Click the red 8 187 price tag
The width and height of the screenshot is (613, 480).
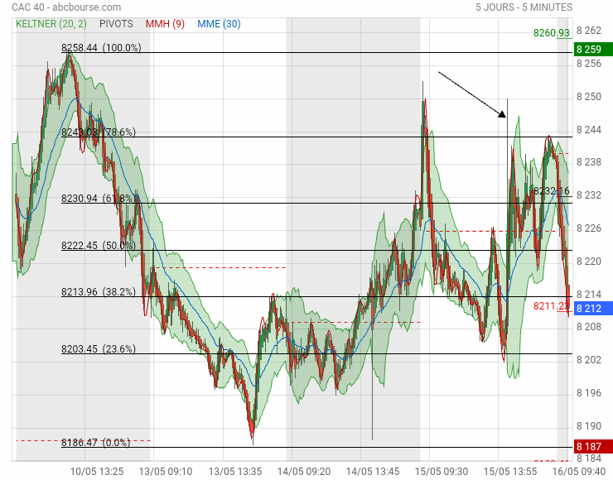593,446
